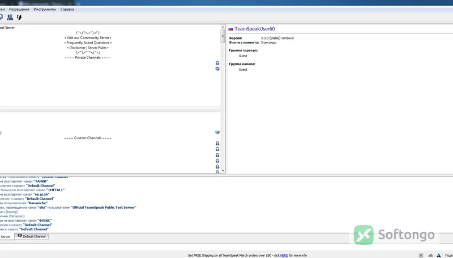Click the Russian flag icon beside TeamSpeakUser60
The image size is (453, 258).
(231, 29)
